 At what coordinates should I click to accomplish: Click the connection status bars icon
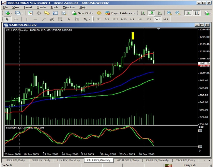click(169, 165)
